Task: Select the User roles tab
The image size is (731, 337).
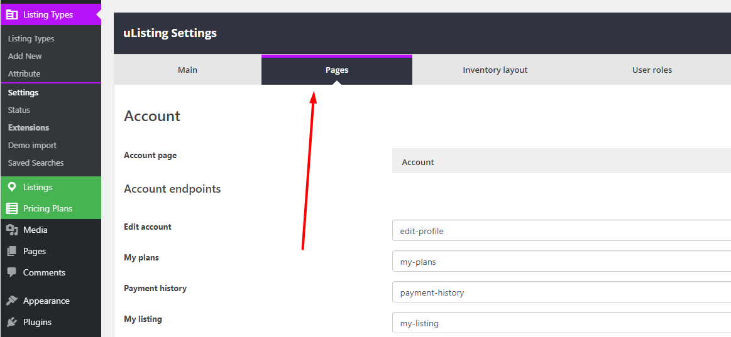Action: 652,70
